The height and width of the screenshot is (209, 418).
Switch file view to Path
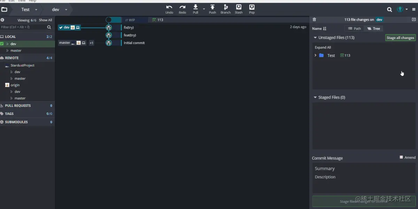pos(354,29)
